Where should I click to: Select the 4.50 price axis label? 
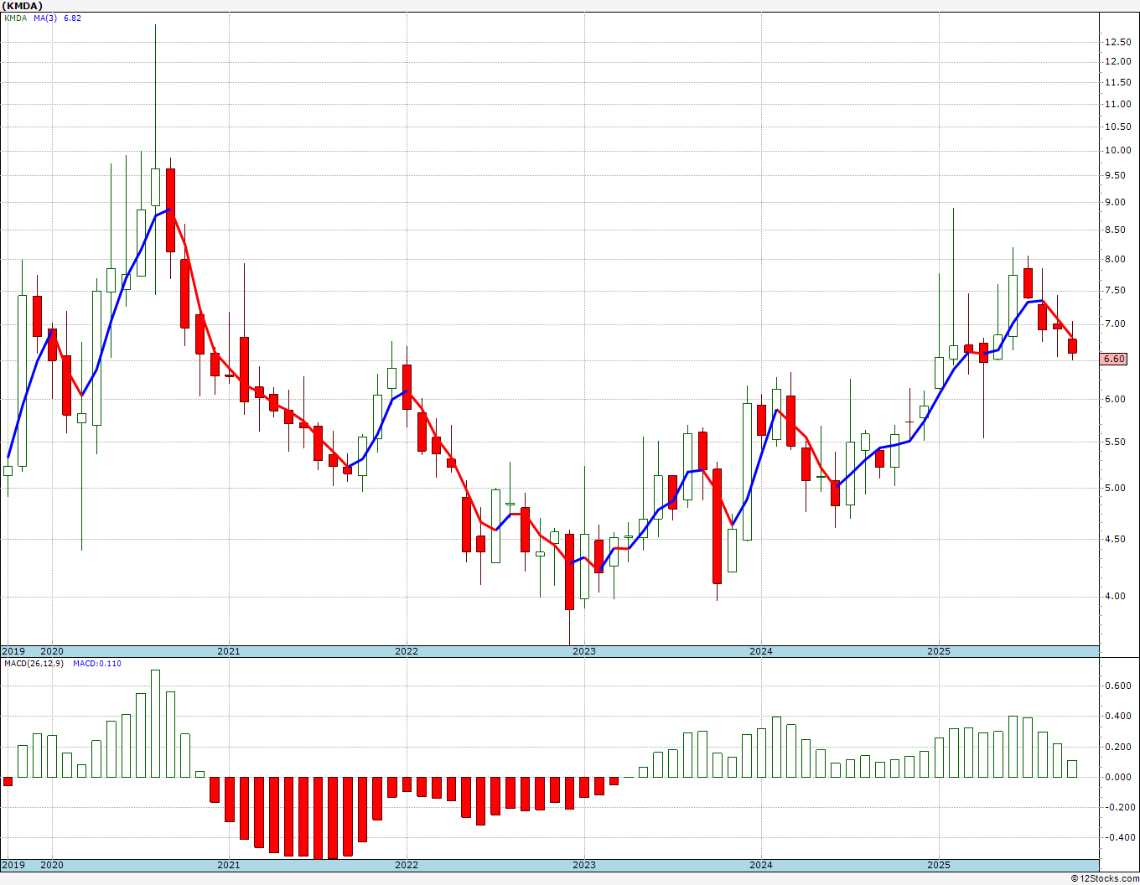(1116, 539)
